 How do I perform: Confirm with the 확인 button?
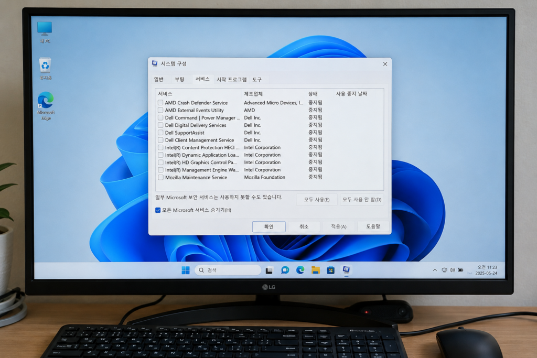coord(269,226)
